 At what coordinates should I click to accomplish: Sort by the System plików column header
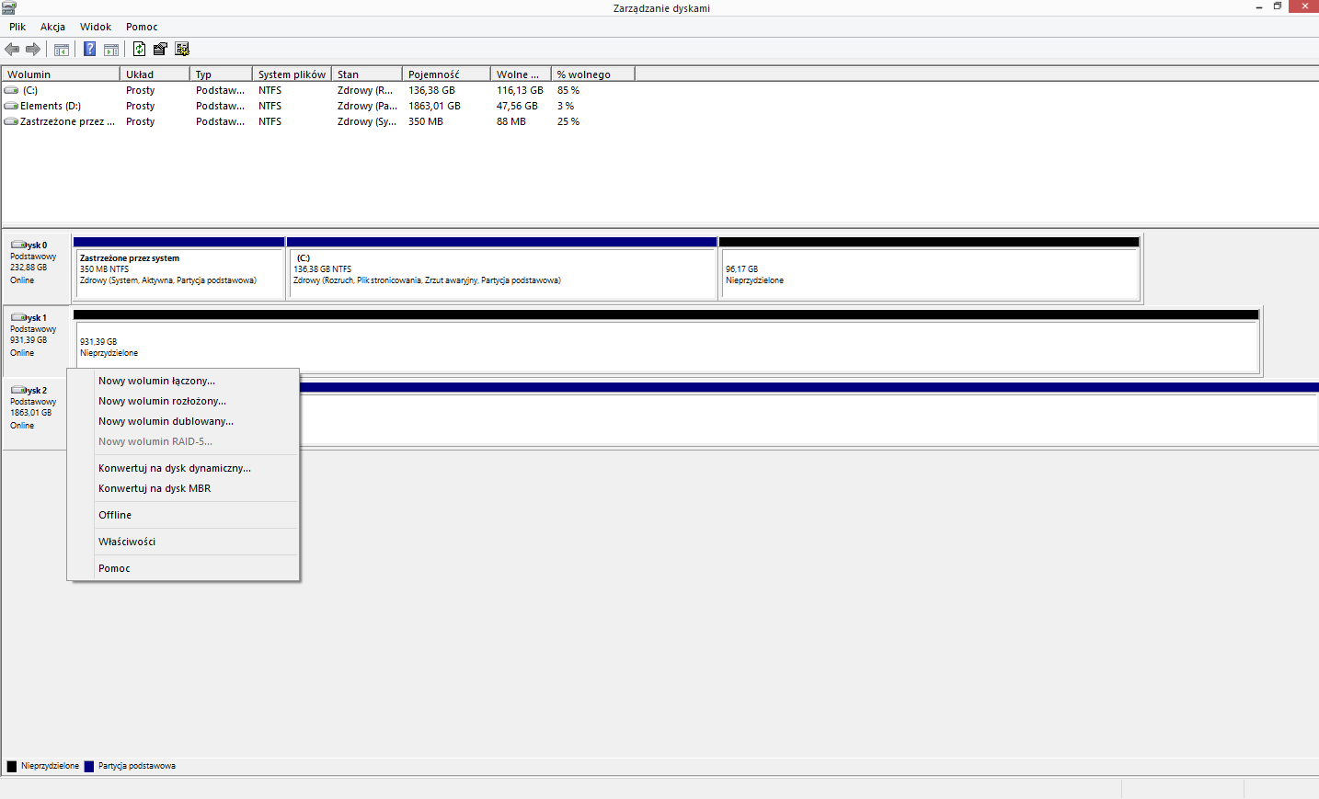click(292, 74)
